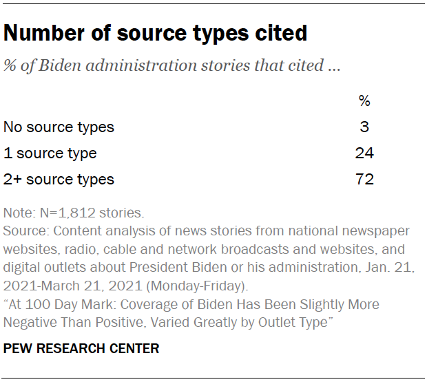The height and width of the screenshot is (384, 427).
Task: Click the horizontal rule above the title
Action: click(x=213, y=3)
